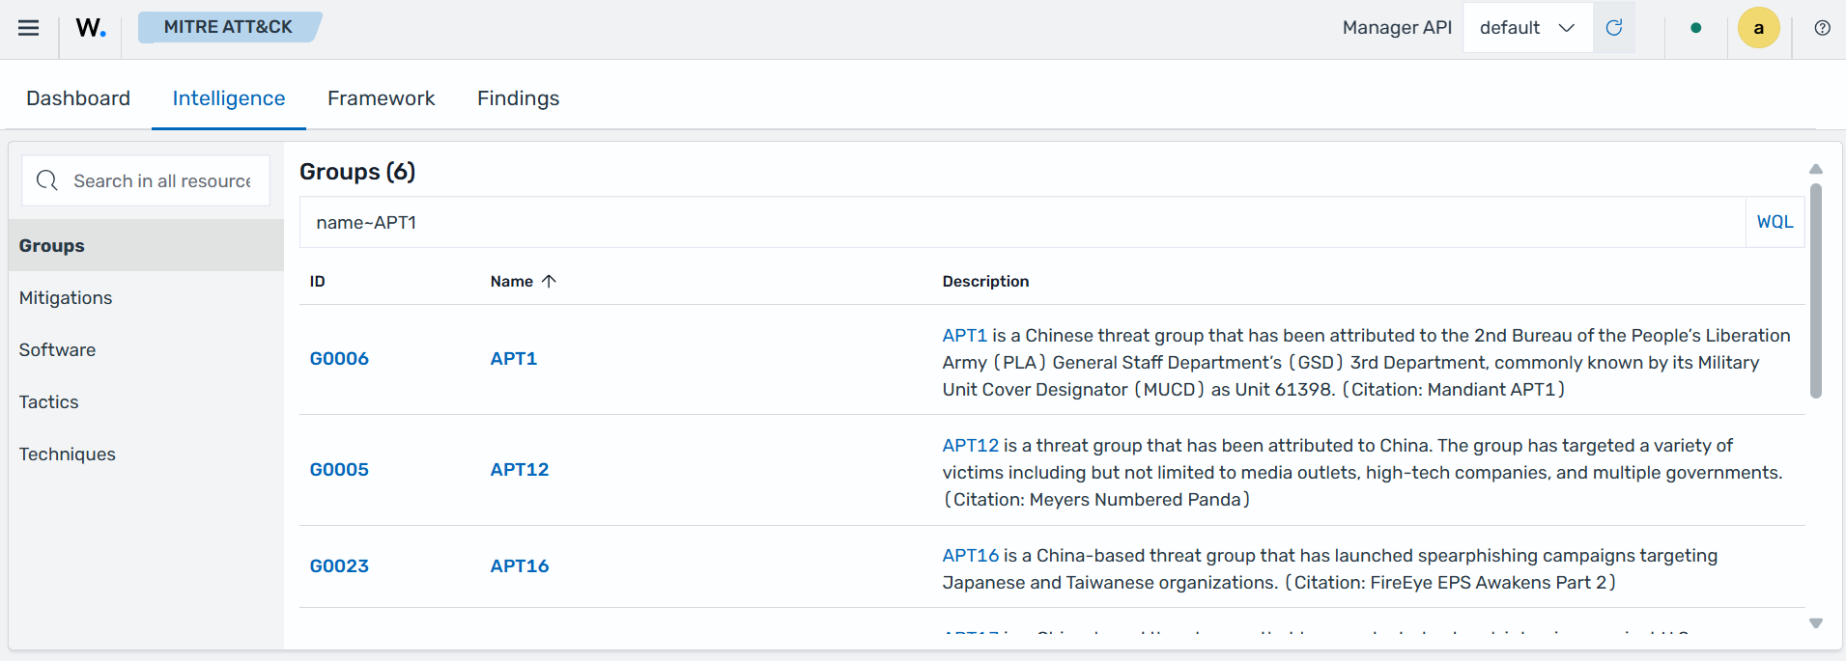Screen dimensions: 1846x661
Task: Select Techniques in the sidebar
Action: (147, 454)
